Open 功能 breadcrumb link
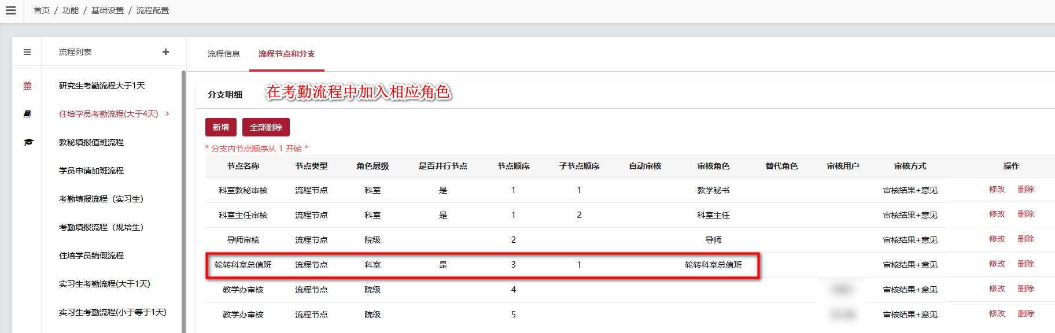This screenshot has height=333, width=1055. click(x=71, y=10)
